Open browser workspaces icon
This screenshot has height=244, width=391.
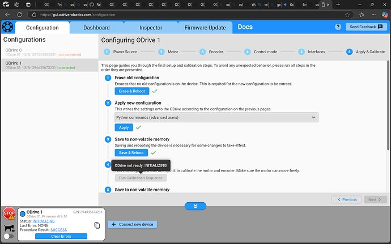16,5
